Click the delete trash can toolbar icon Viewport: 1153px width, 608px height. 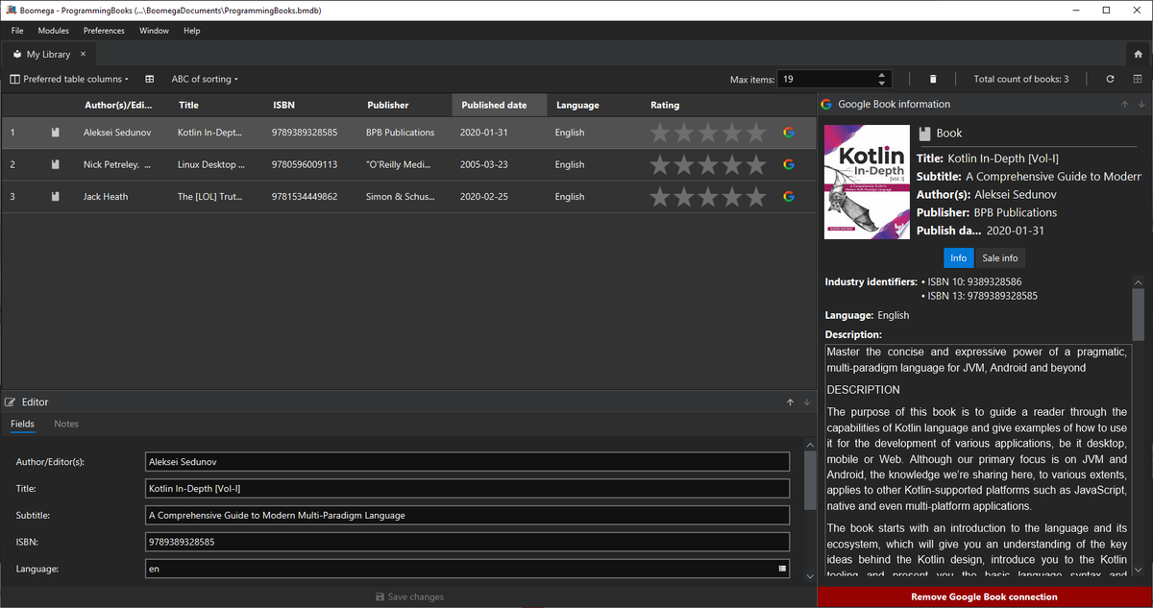click(932, 79)
